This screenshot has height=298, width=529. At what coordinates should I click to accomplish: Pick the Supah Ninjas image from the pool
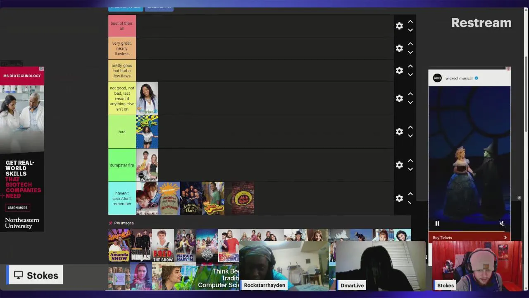pyautogui.click(x=141, y=245)
